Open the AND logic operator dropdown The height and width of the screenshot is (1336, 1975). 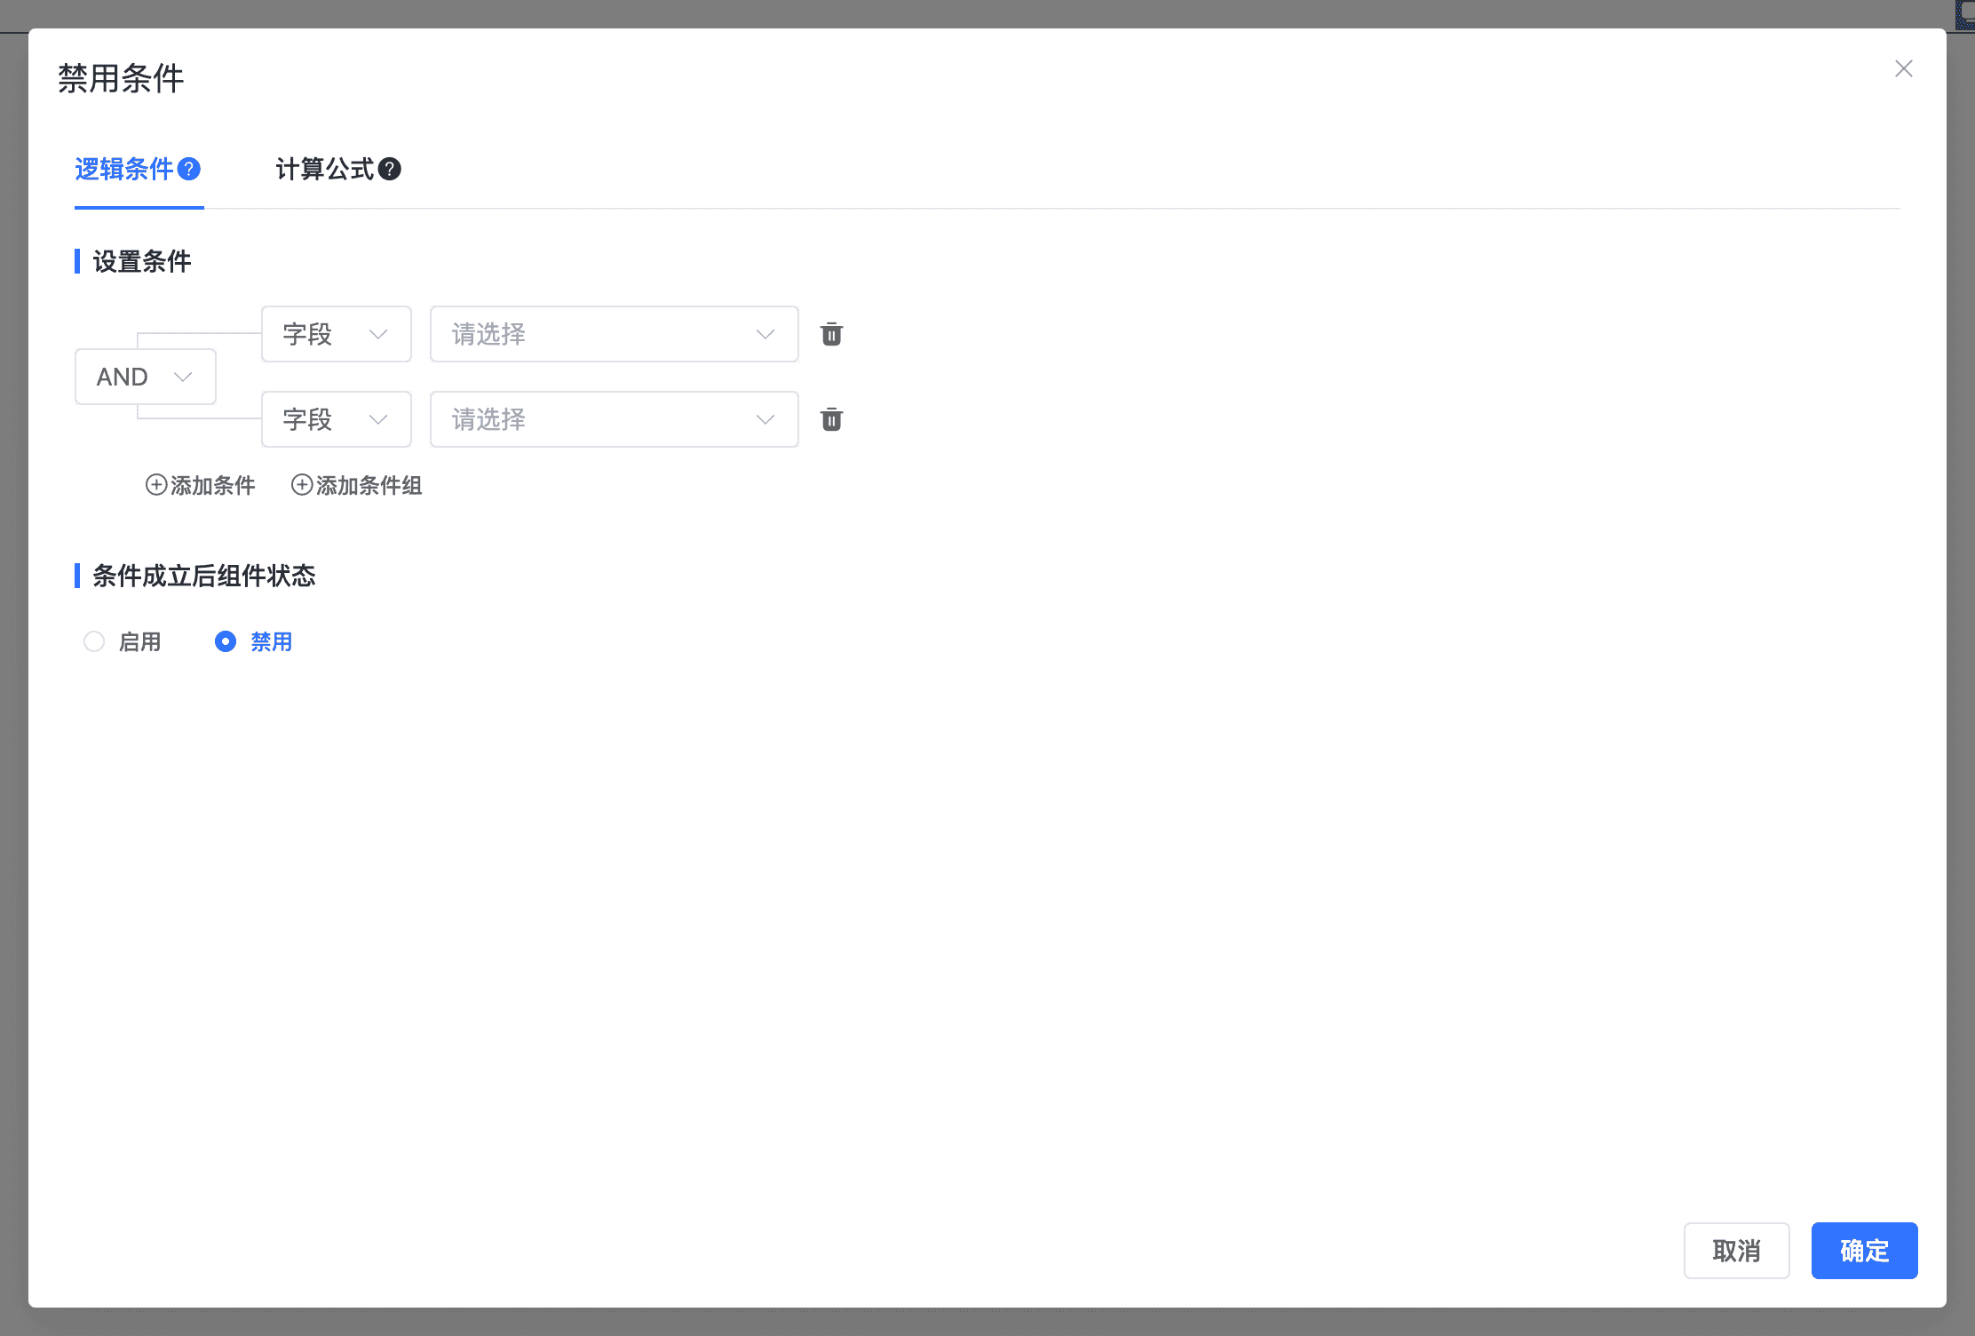(x=146, y=377)
